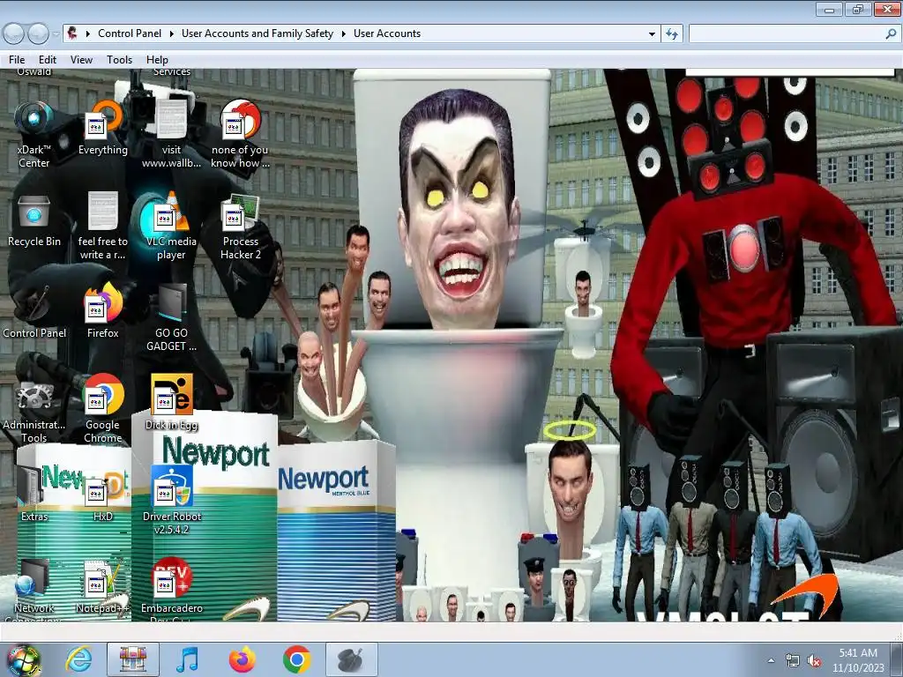Open the Control Panel desktop icon
This screenshot has width=903, height=677.
[x=34, y=311]
